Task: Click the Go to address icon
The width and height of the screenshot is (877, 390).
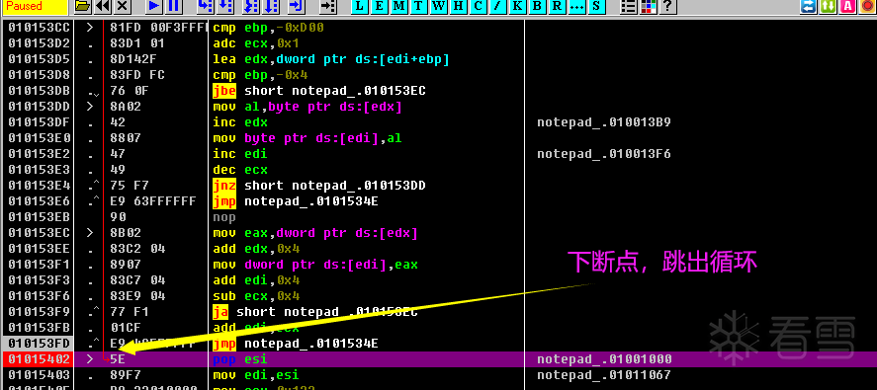Action: tap(328, 7)
